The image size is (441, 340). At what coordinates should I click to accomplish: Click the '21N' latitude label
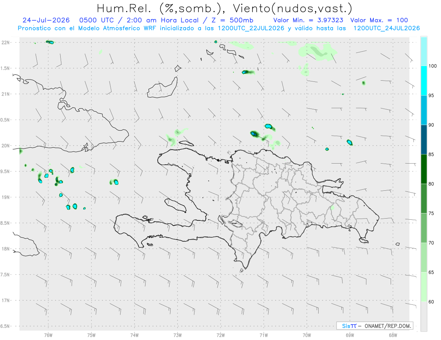click(6, 94)
